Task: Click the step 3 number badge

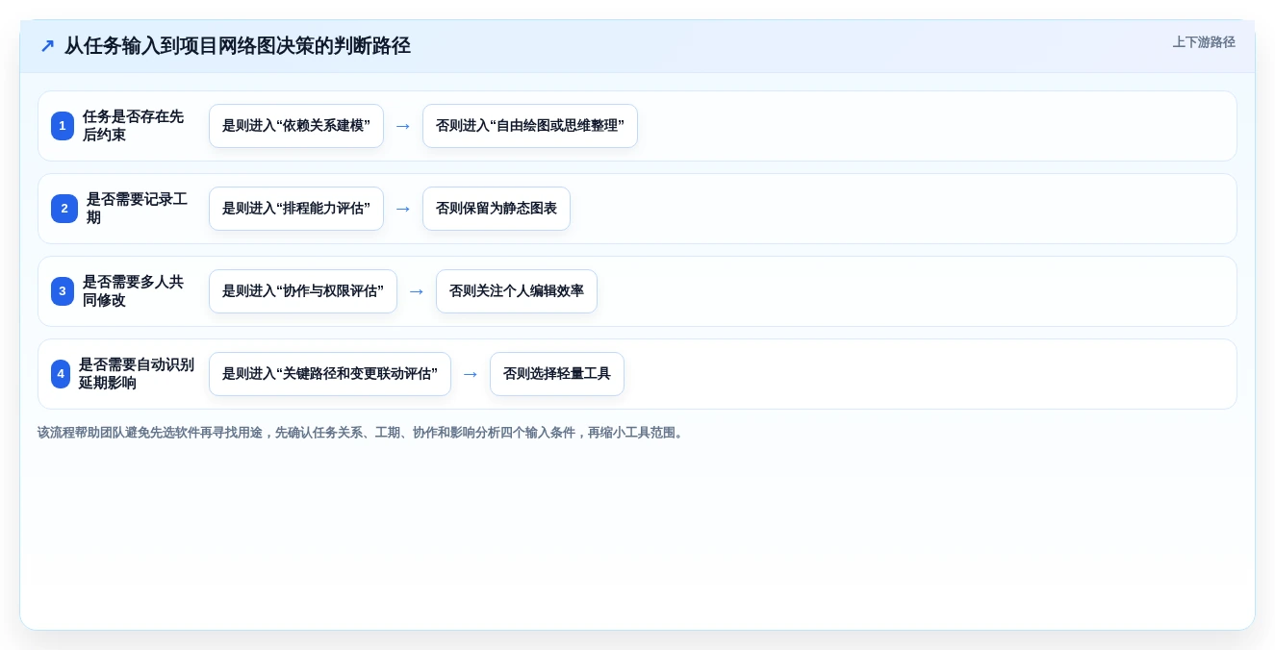Action: click(x=63, y=291)
